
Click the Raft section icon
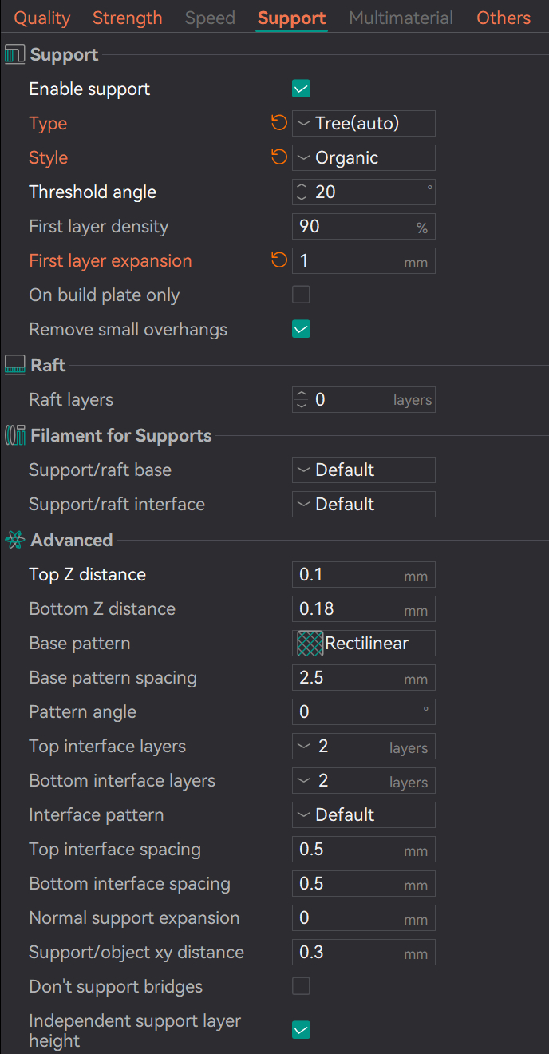(x=15, y=366)
